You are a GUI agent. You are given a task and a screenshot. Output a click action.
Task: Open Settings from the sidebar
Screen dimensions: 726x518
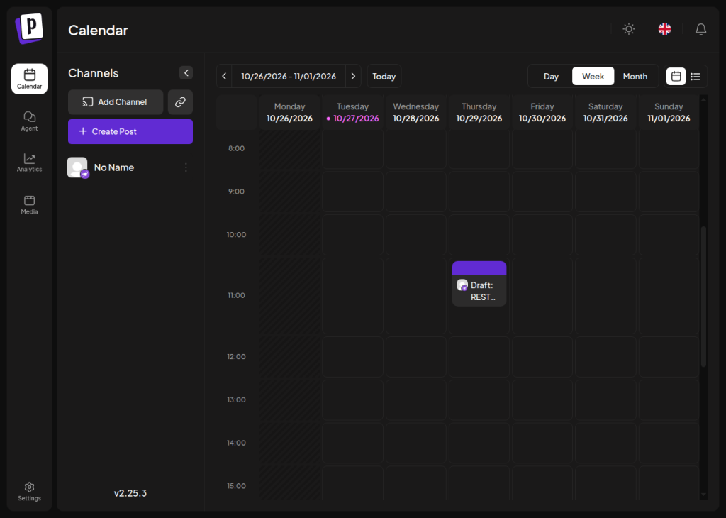(x=30, y=492)
